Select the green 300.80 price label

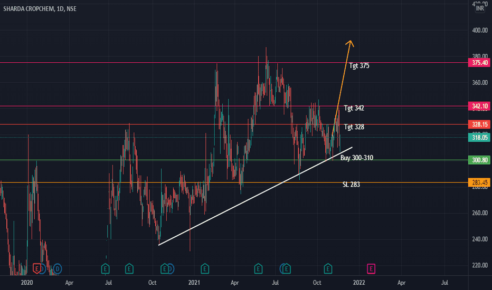tap(479, 160)
